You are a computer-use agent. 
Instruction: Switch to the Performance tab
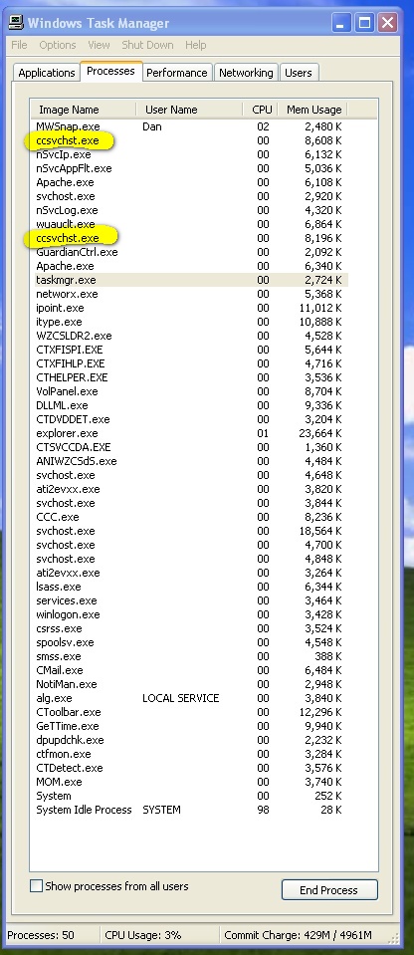point(176,73)
